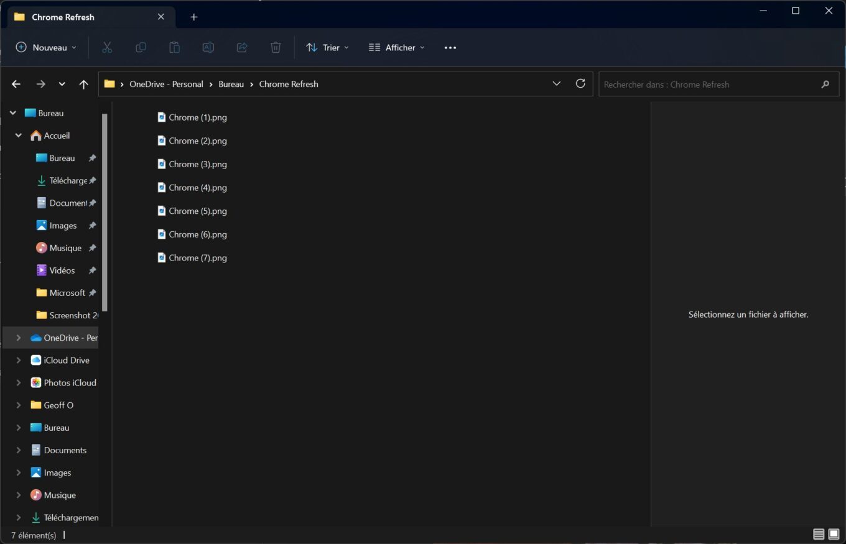Select Chrome (7).png file
The width and height of the screenshot is (846, 544).
pos(192,257)
